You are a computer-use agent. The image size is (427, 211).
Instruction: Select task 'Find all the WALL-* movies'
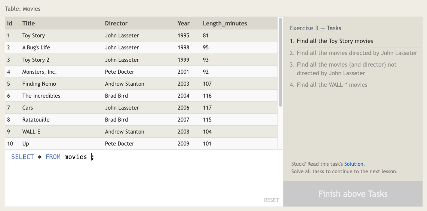pos(332,85)
